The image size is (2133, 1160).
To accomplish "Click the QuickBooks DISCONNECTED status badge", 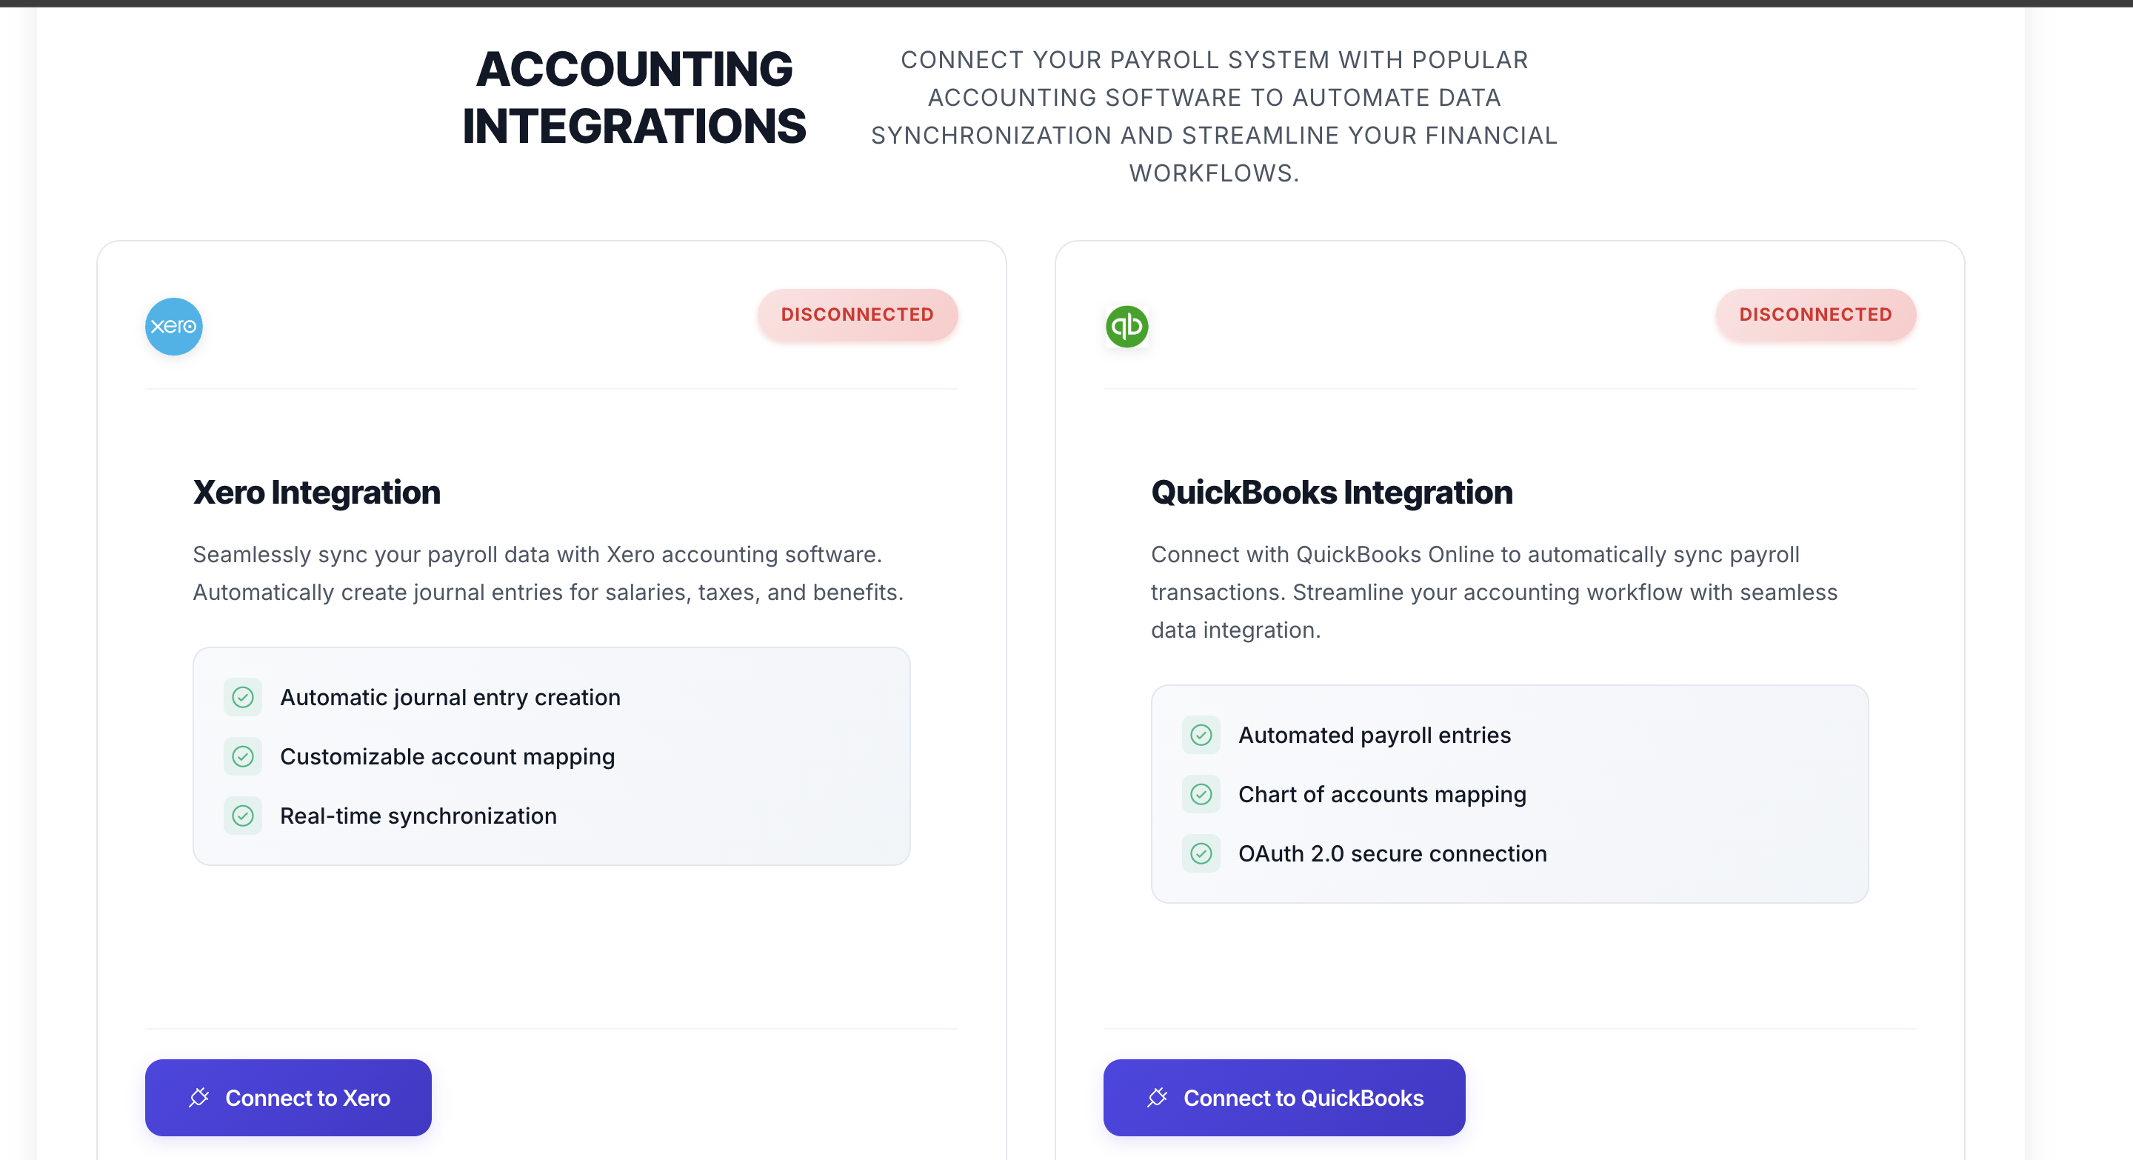I will tap(1815, 315).
